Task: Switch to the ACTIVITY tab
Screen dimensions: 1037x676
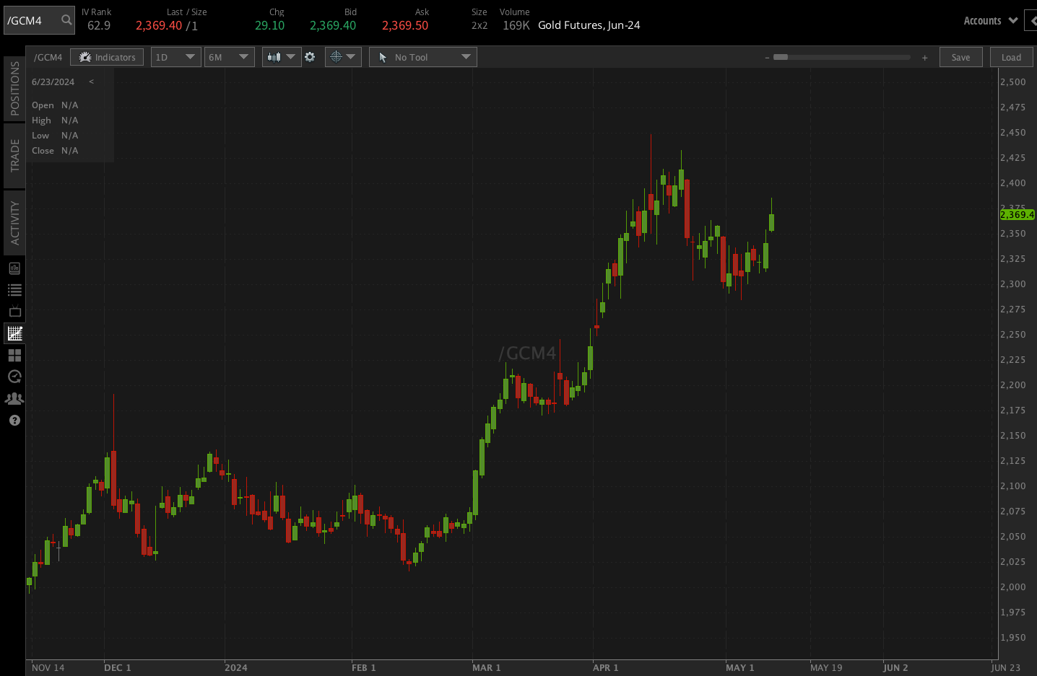Action: pos(12,222)
